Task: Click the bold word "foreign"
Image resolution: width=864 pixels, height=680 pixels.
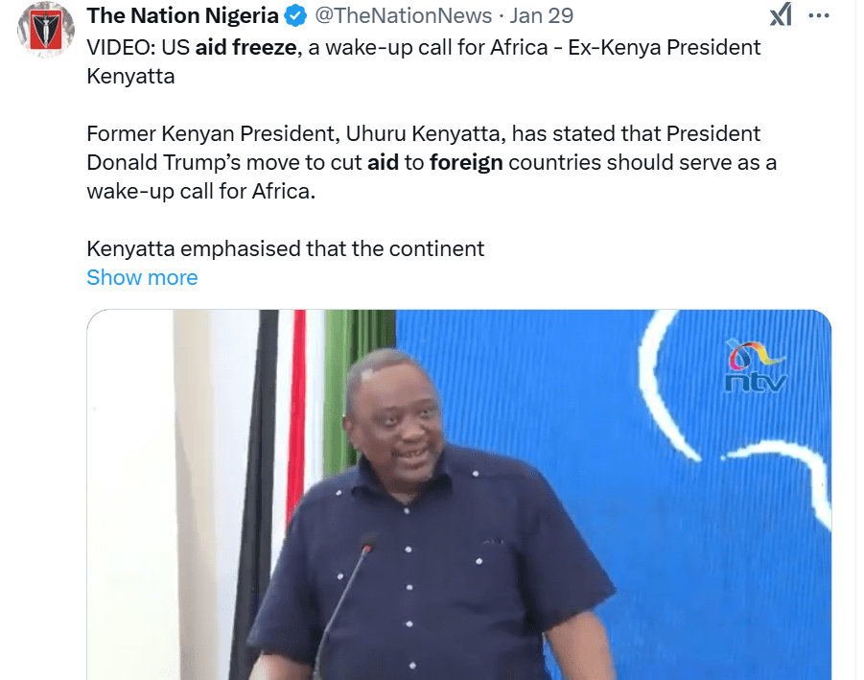Action: click(466, 162)
